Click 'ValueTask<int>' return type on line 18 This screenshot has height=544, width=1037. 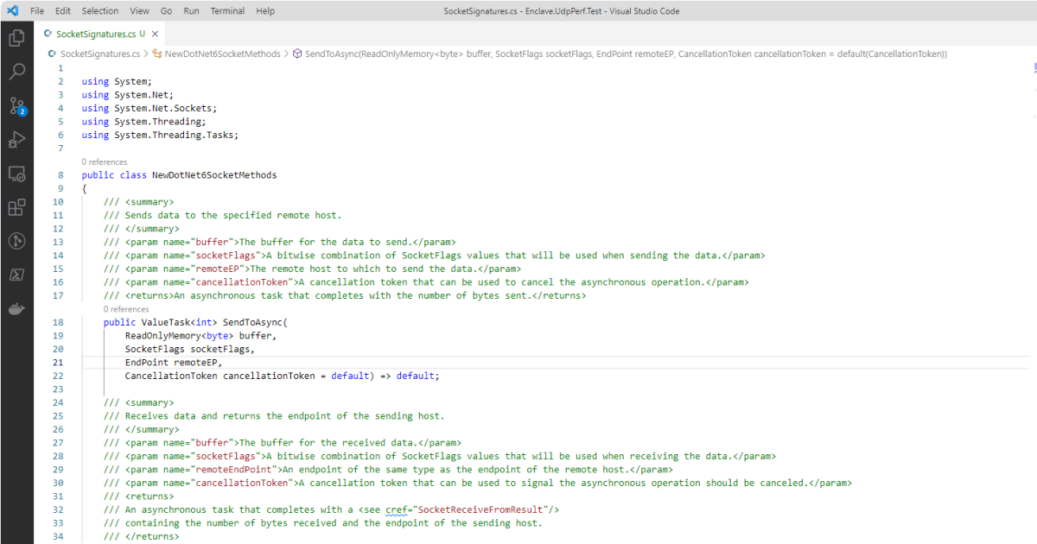177,322
